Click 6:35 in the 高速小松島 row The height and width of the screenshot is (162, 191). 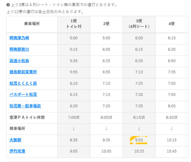[x=139, y=61]
